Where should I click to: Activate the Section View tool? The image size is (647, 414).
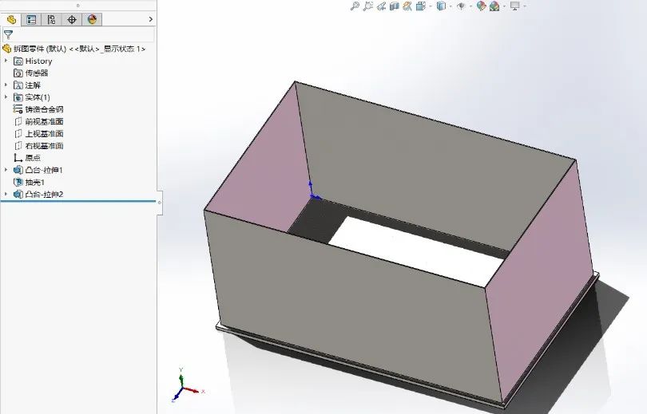pyautogui.click(x=395, y=6)
